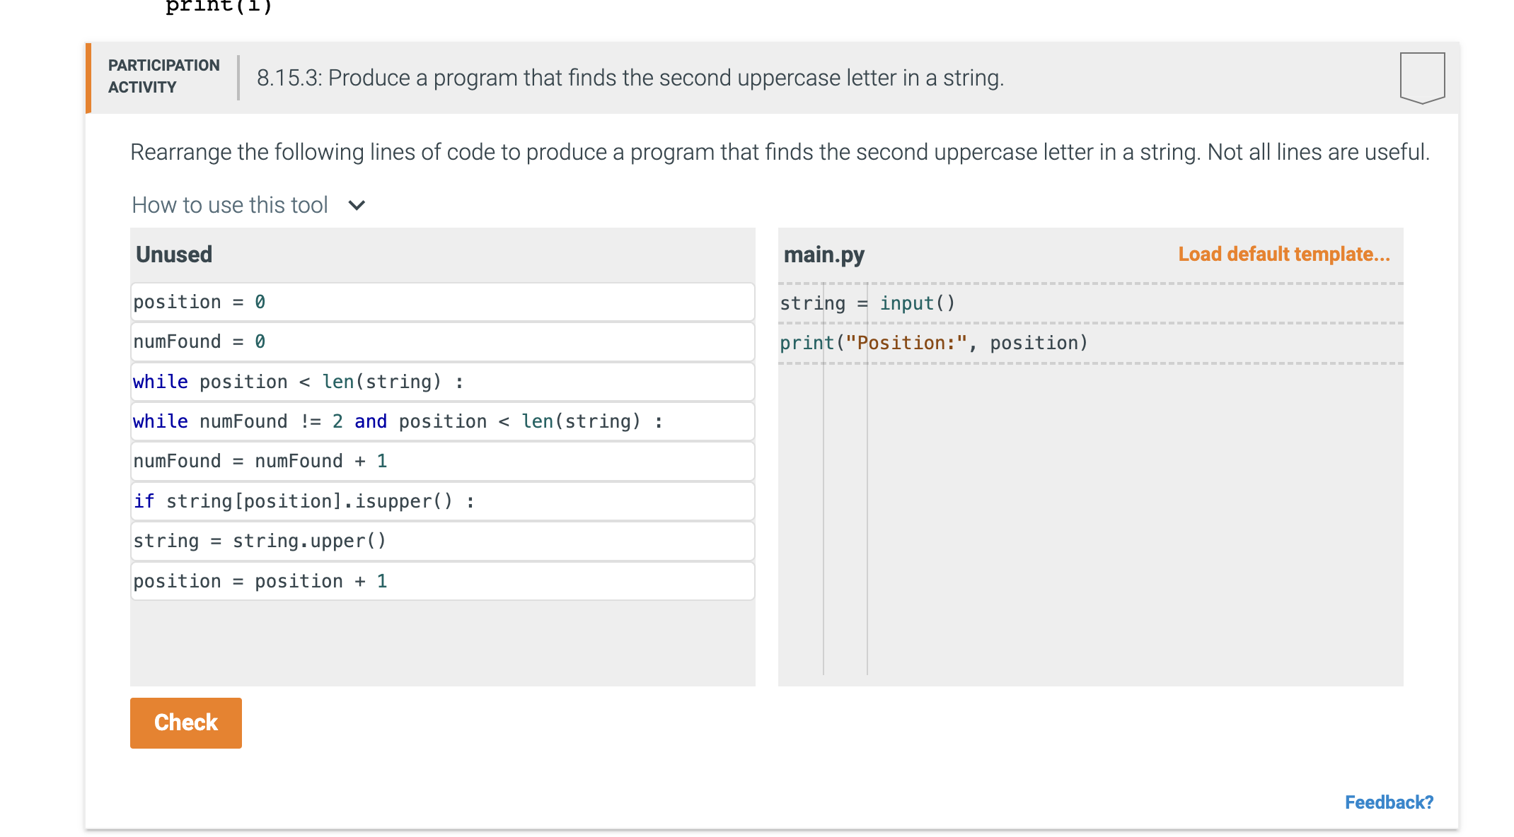Select the position = 0 code line
Screen dimensions: 1514x837
[x=443, y=302]
